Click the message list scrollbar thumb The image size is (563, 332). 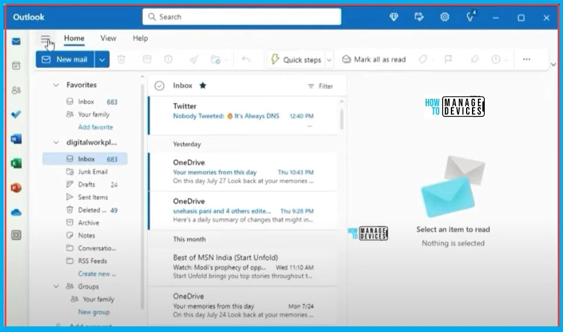[342, 119]
